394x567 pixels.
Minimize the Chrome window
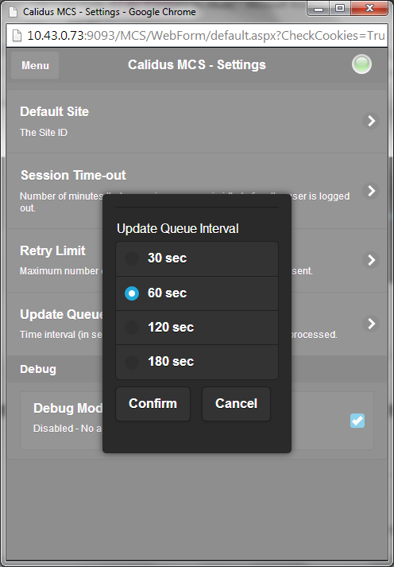tap(319, 8)
